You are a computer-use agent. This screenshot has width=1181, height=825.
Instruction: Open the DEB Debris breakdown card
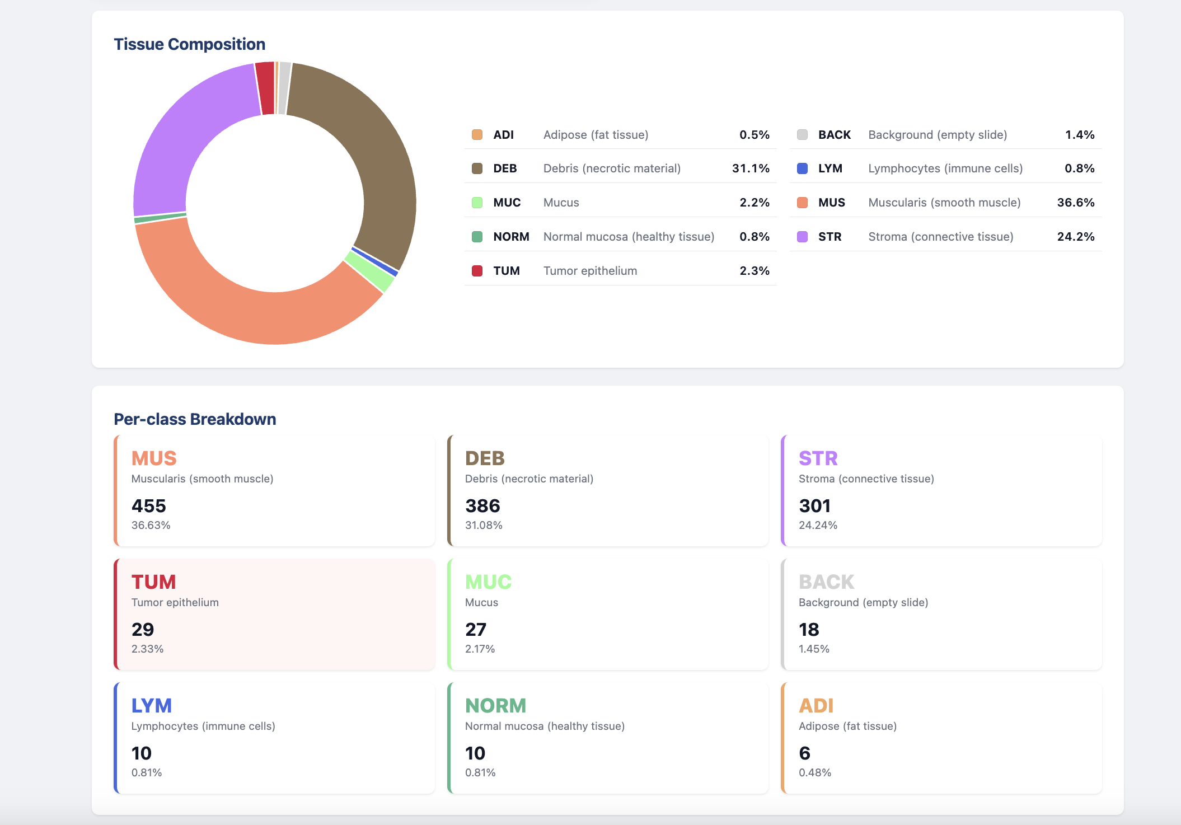(x=608, y=490)
